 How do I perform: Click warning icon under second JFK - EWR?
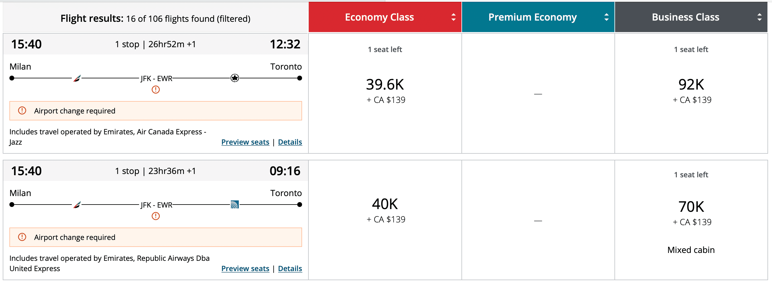coord(156,216)
